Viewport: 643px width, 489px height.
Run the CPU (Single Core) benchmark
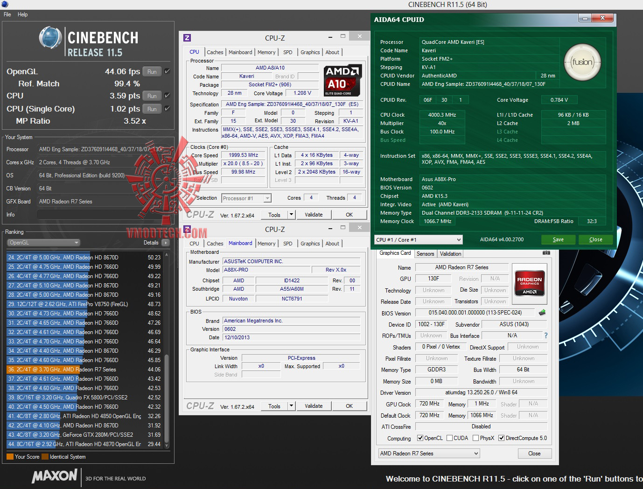click(152, 109)
